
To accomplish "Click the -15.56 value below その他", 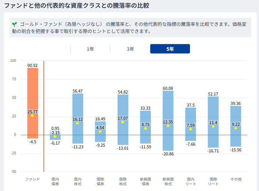I will tap(235, 150).
